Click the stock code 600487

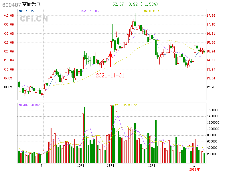12,5
